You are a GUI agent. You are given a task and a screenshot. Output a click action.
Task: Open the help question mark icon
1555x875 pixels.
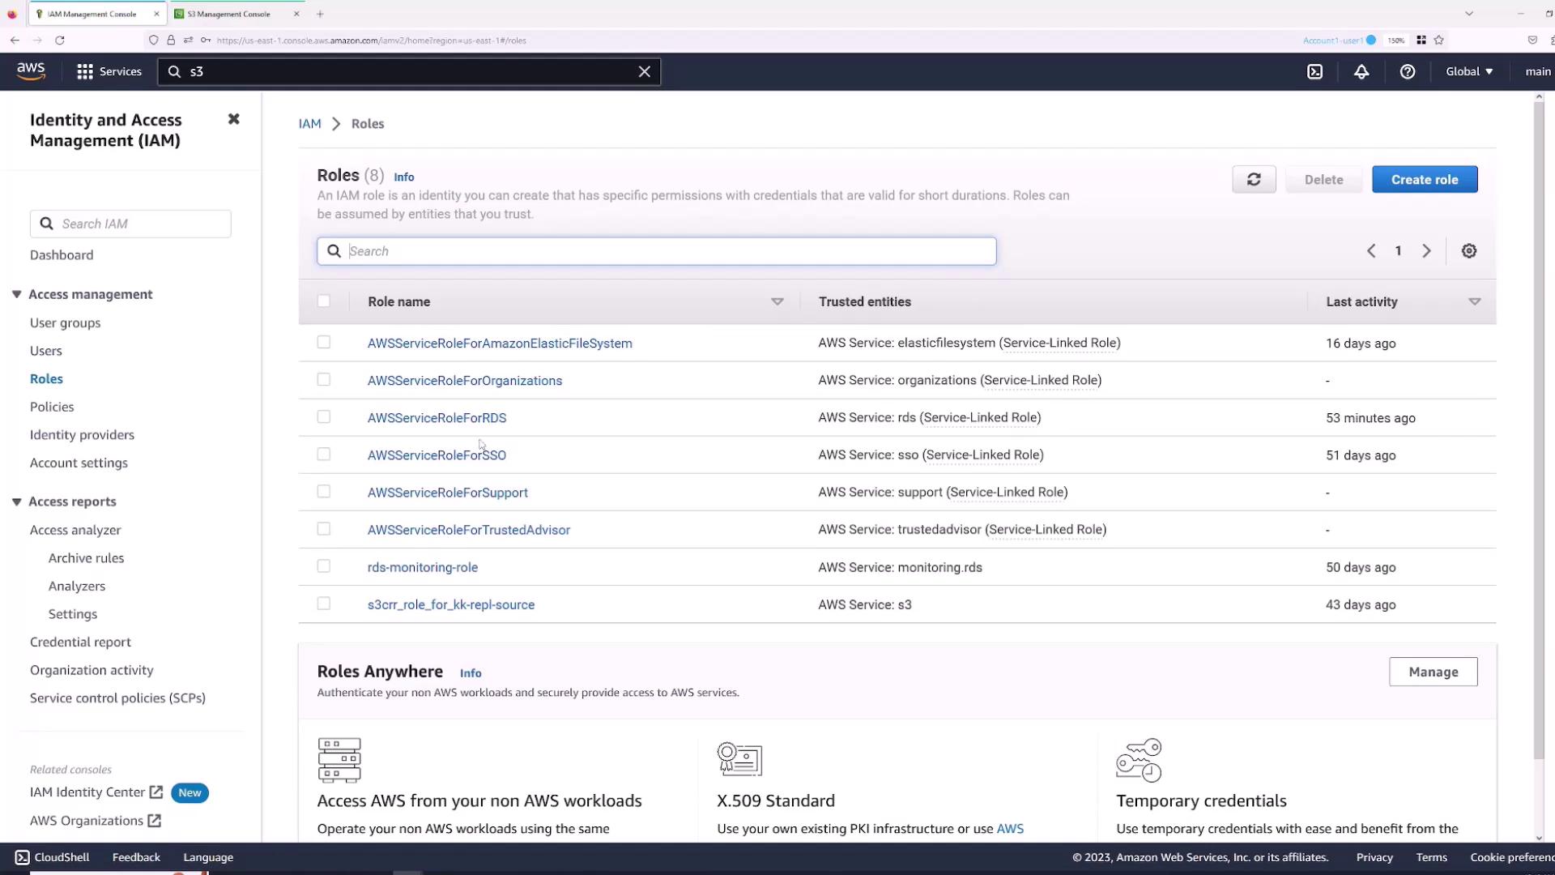(1408, 71)
